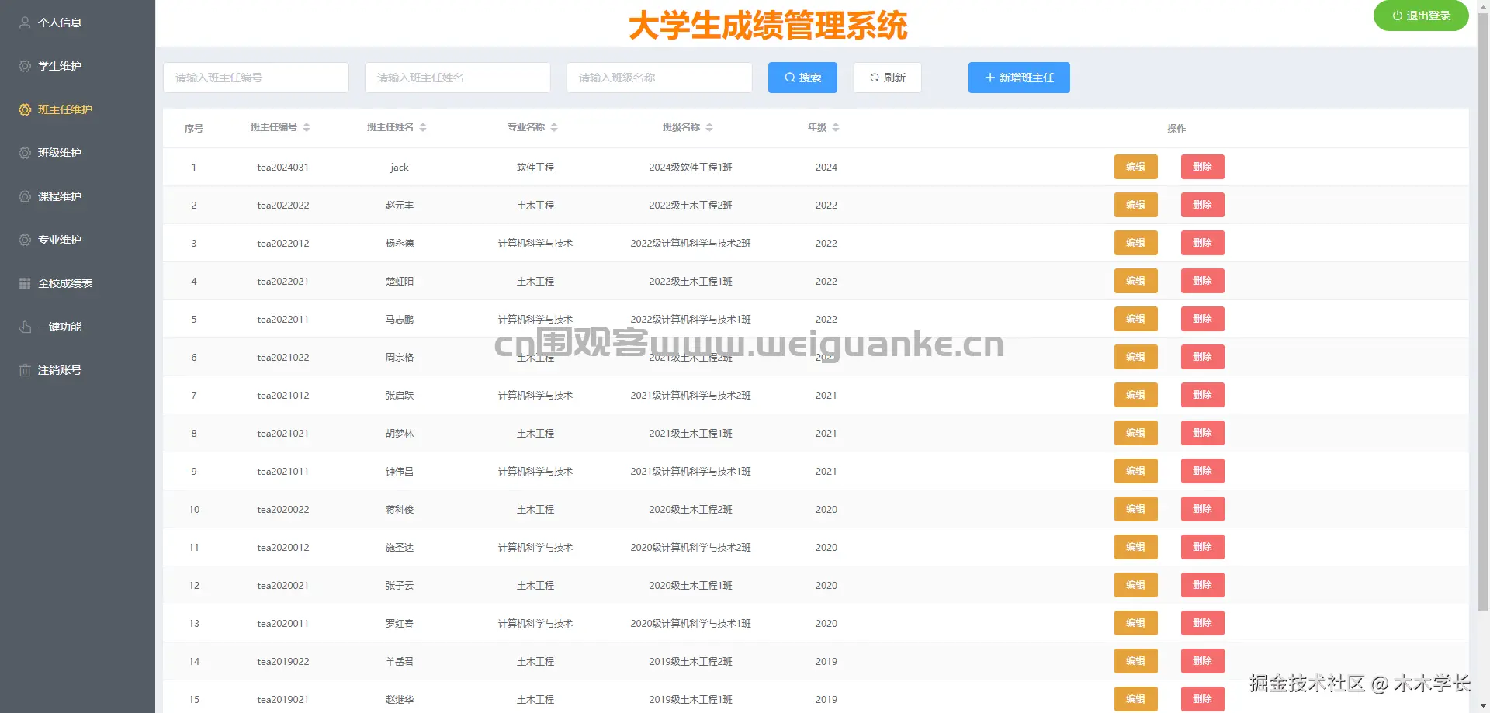Delete teacher tea2022022 row
Viewport: 1490px width, 713px height.
click(1202, 205)
